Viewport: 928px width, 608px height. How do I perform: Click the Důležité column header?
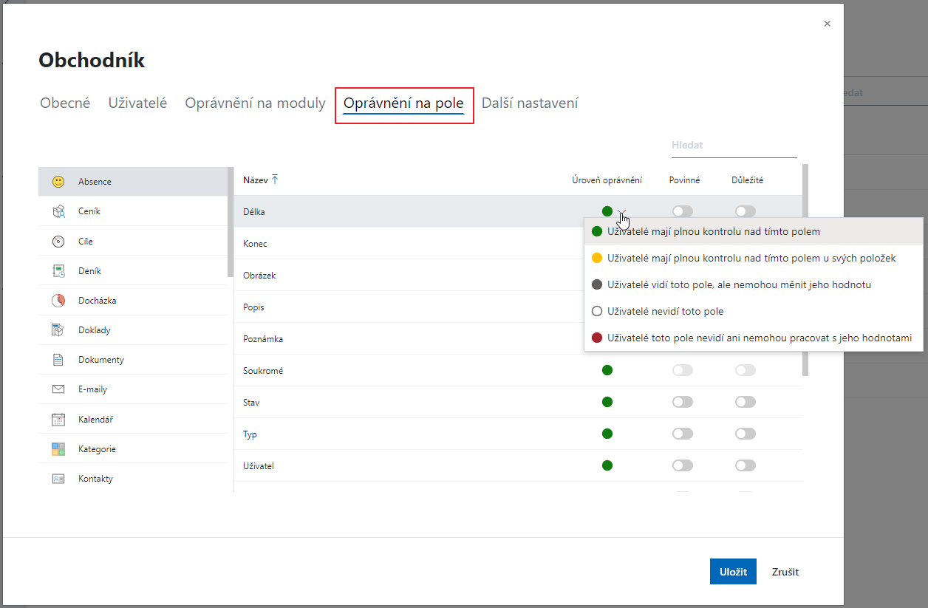pyautogui.click(x=747, y=180)
